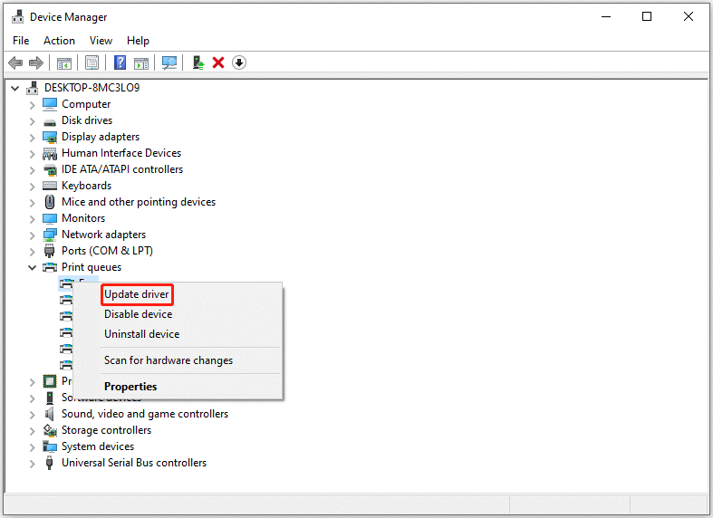Close the Device Manager window
713x518 pixels.
(688, 17)
